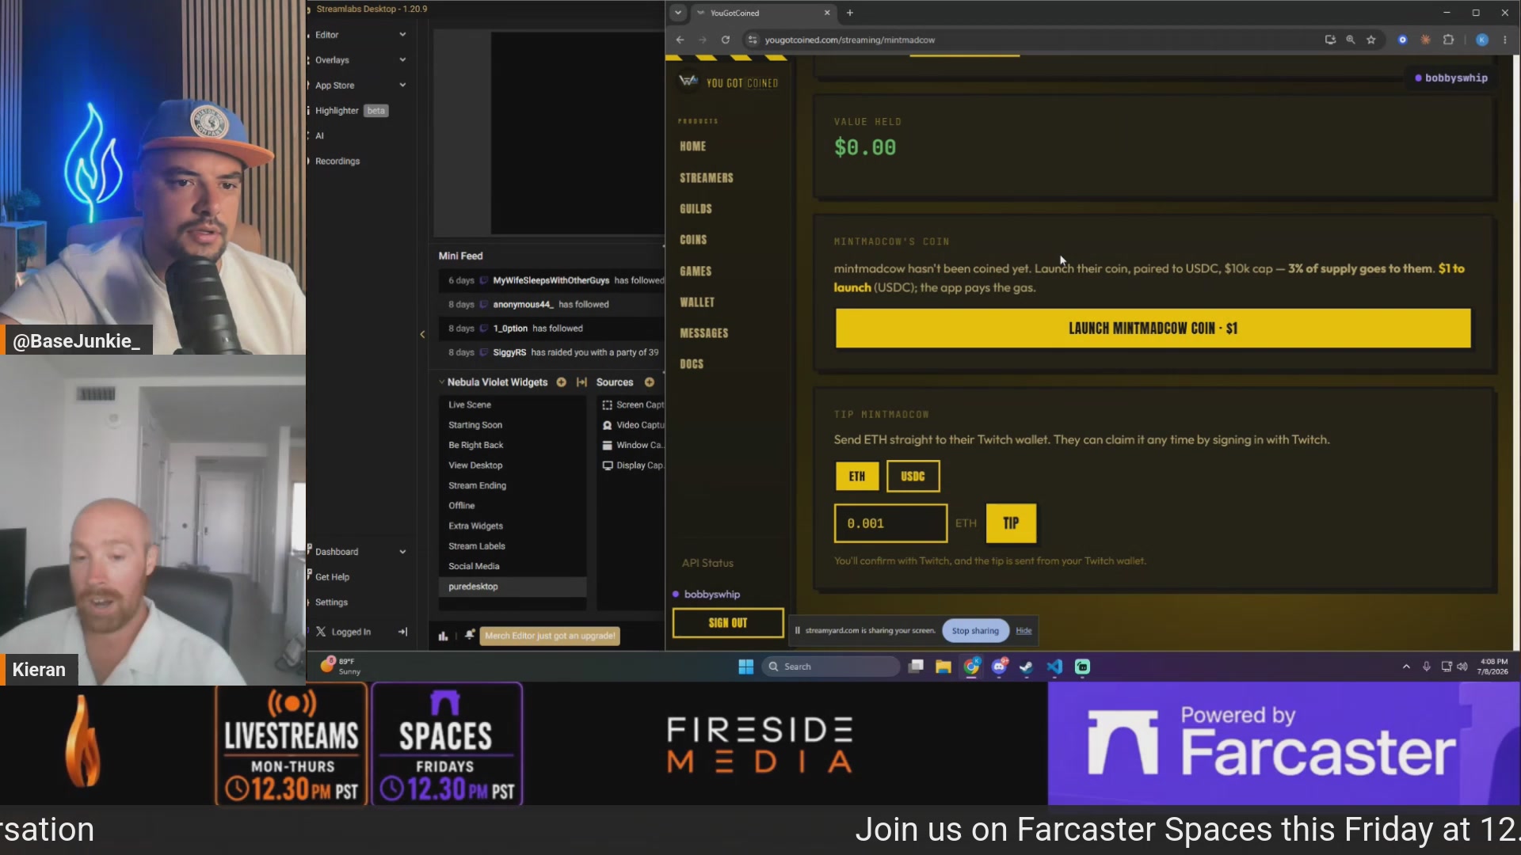Click the Streamlabs log out arrow icon

point(402,632)
